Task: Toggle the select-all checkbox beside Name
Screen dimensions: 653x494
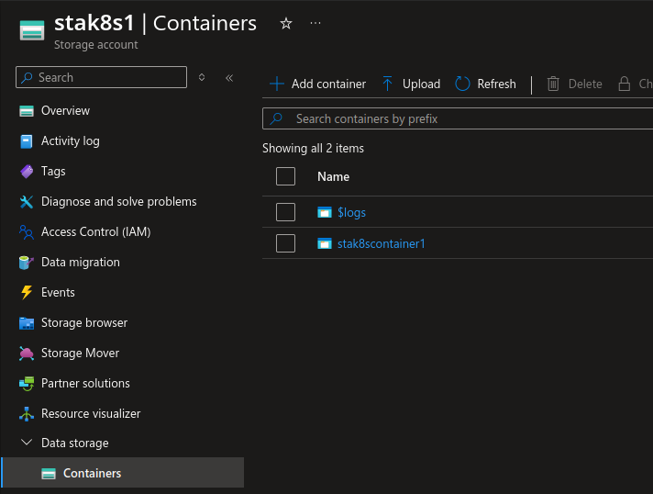Action: [x=286, y=176]
